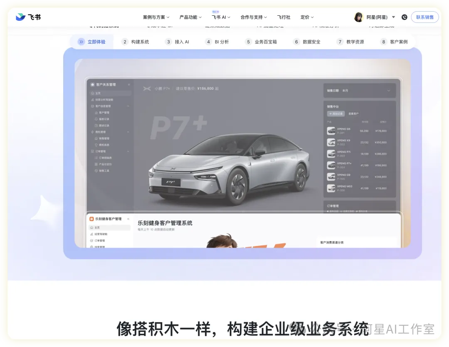The width and height of the screenshot is (449, 347).
Task: Click the 销售工具 icon
Action: (96, 171)
